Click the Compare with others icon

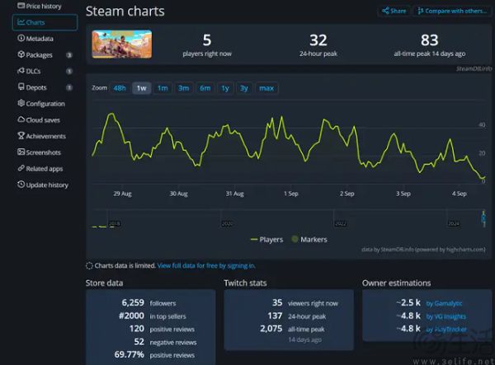click(420, 11)
